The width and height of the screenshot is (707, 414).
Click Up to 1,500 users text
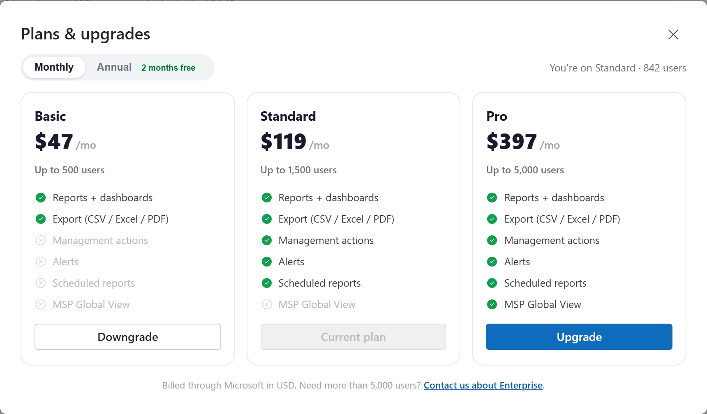298,170
